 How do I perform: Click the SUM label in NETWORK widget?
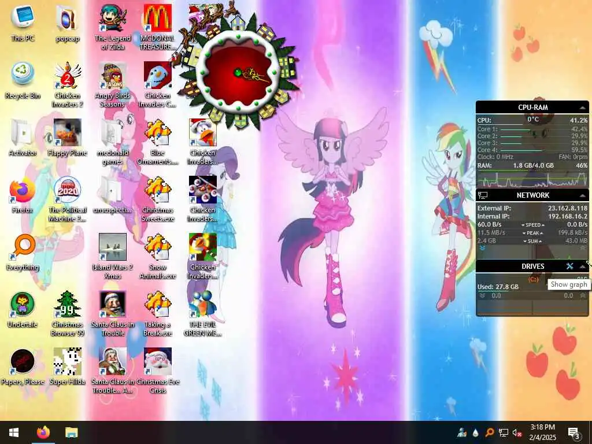pos(532,241)
